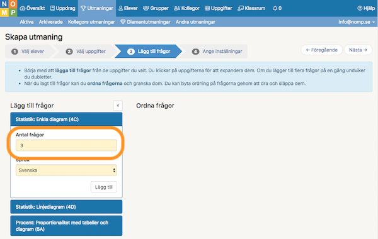
Task: Open the Svenska language dropdown
Action: [x=66, y=170]
